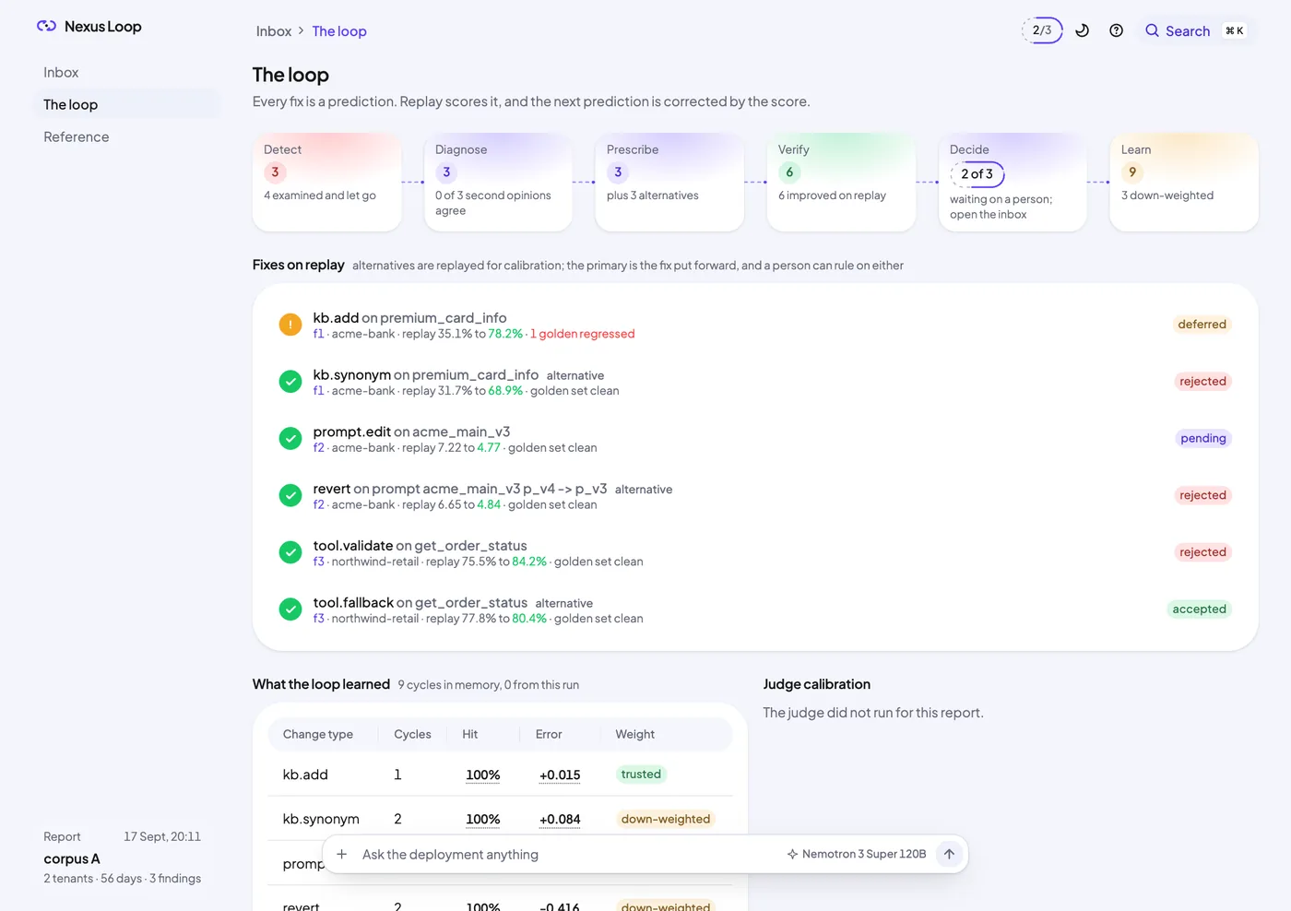Viewport: 1291px width, 911px height.
Task: Click the f3 link under tool.validate fix
Action: pos(319,562)
